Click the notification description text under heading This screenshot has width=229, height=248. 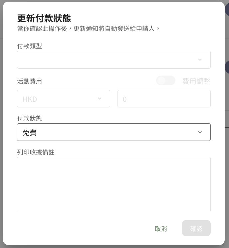89,29
